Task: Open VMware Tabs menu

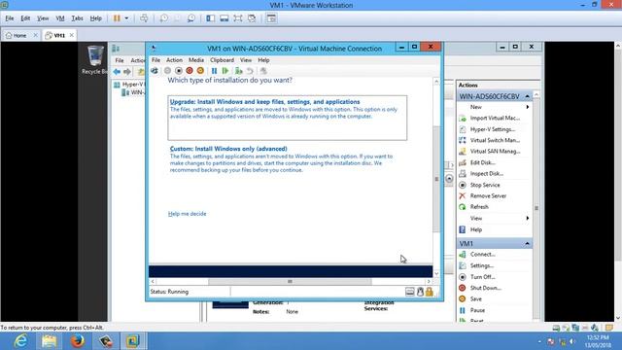Action: point(77,18)
